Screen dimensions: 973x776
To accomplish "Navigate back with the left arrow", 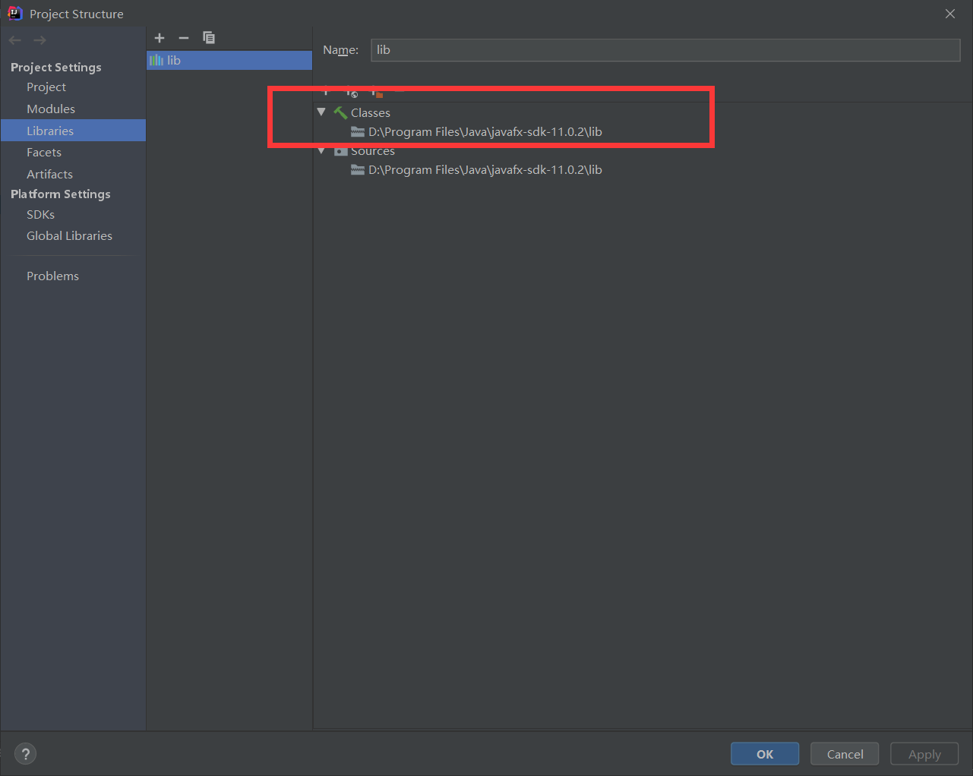I will click(15, 40).
